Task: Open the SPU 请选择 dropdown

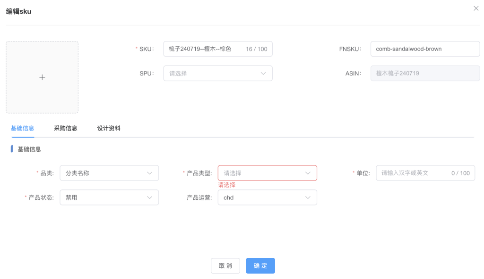Action: [x=213, y=74]
